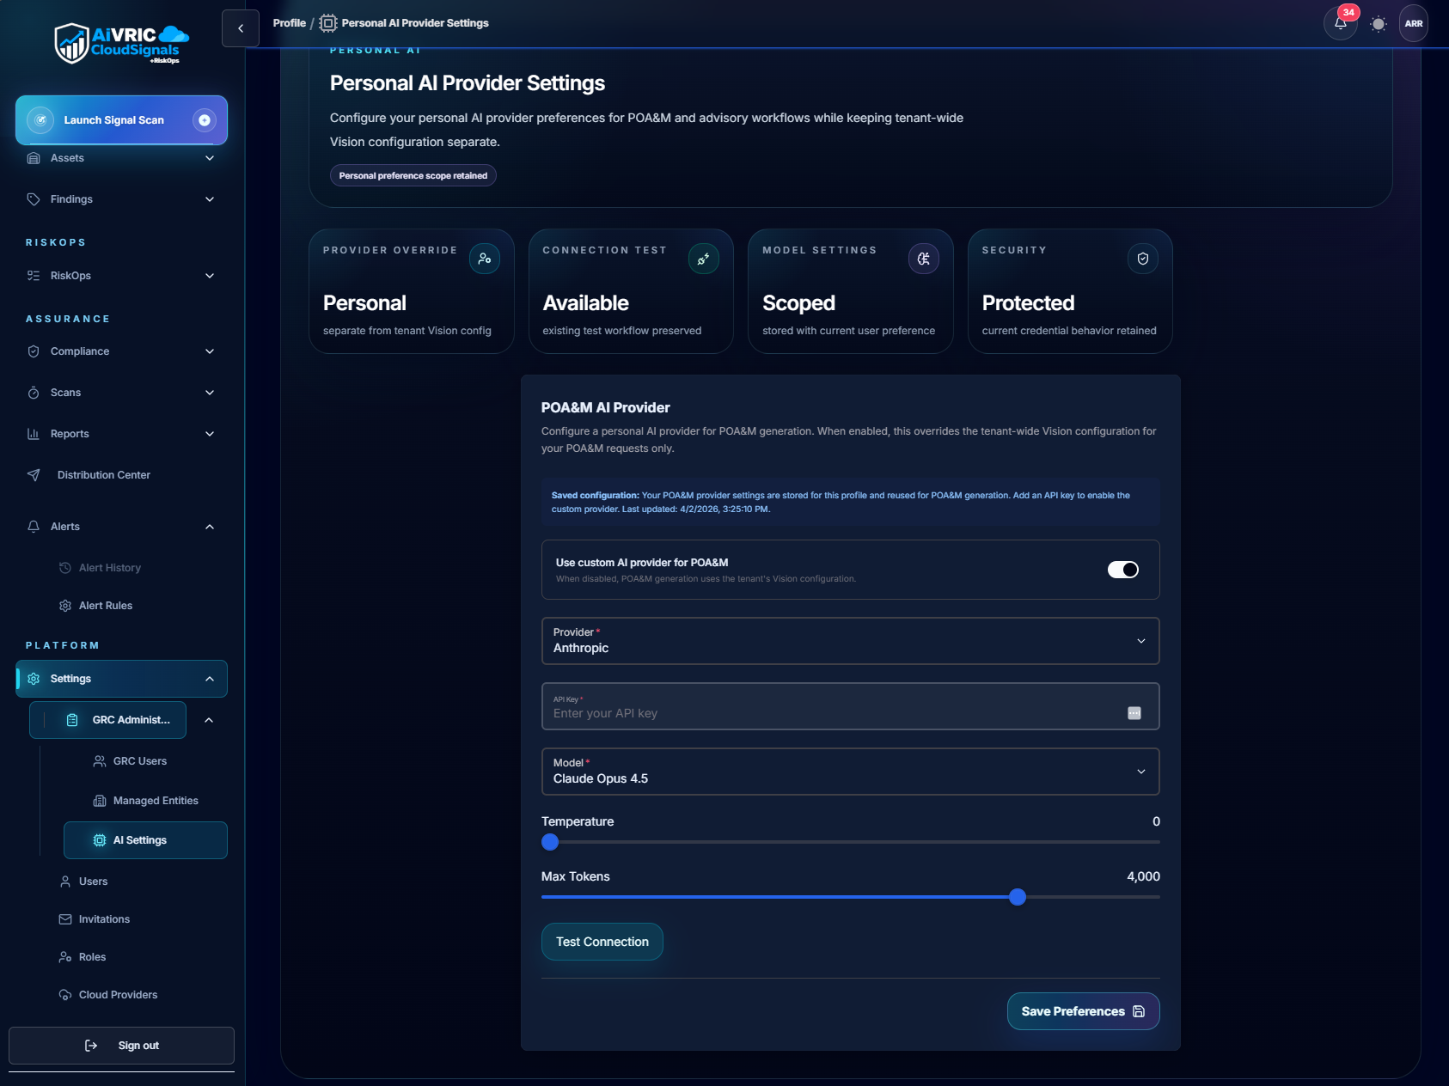Click the API key field options icon

click(x=1134, y=713)
